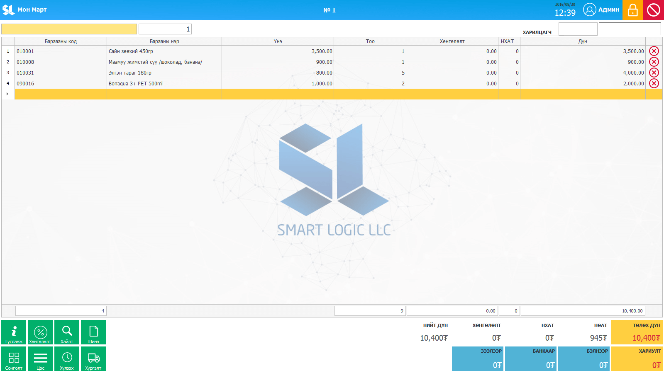Click the footer item count 4
The width and height of the screenshot is (664, 373).
[x=61, y=311]
